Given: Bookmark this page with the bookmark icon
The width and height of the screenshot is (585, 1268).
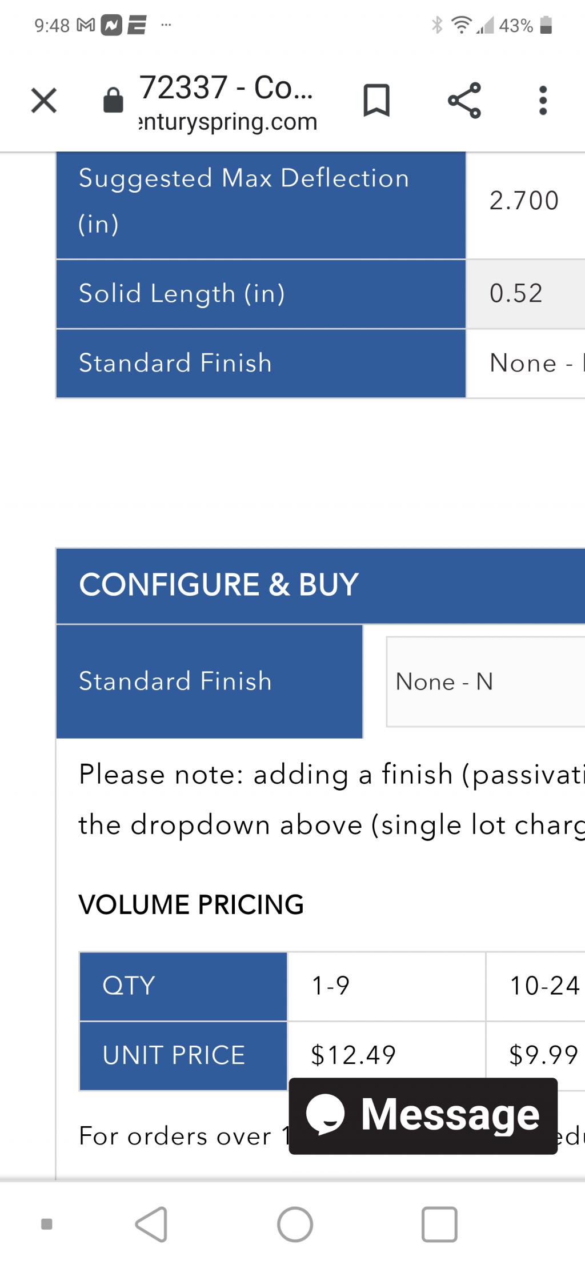Looking at the screenshot, I should [x=376, y=100].
